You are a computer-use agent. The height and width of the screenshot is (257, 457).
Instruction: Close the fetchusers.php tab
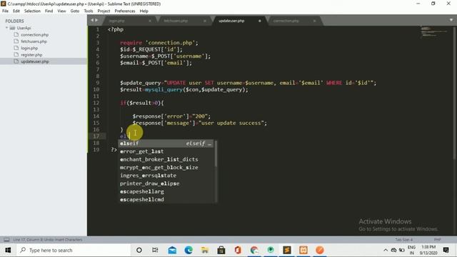pyautogui.click(x=205, y=21)
